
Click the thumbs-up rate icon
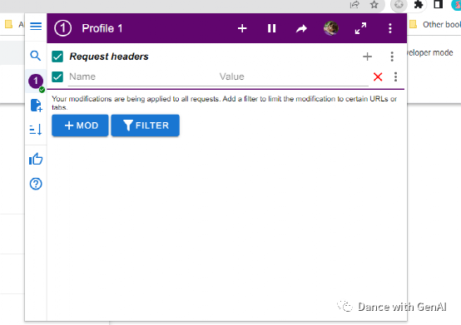point(36,159)
